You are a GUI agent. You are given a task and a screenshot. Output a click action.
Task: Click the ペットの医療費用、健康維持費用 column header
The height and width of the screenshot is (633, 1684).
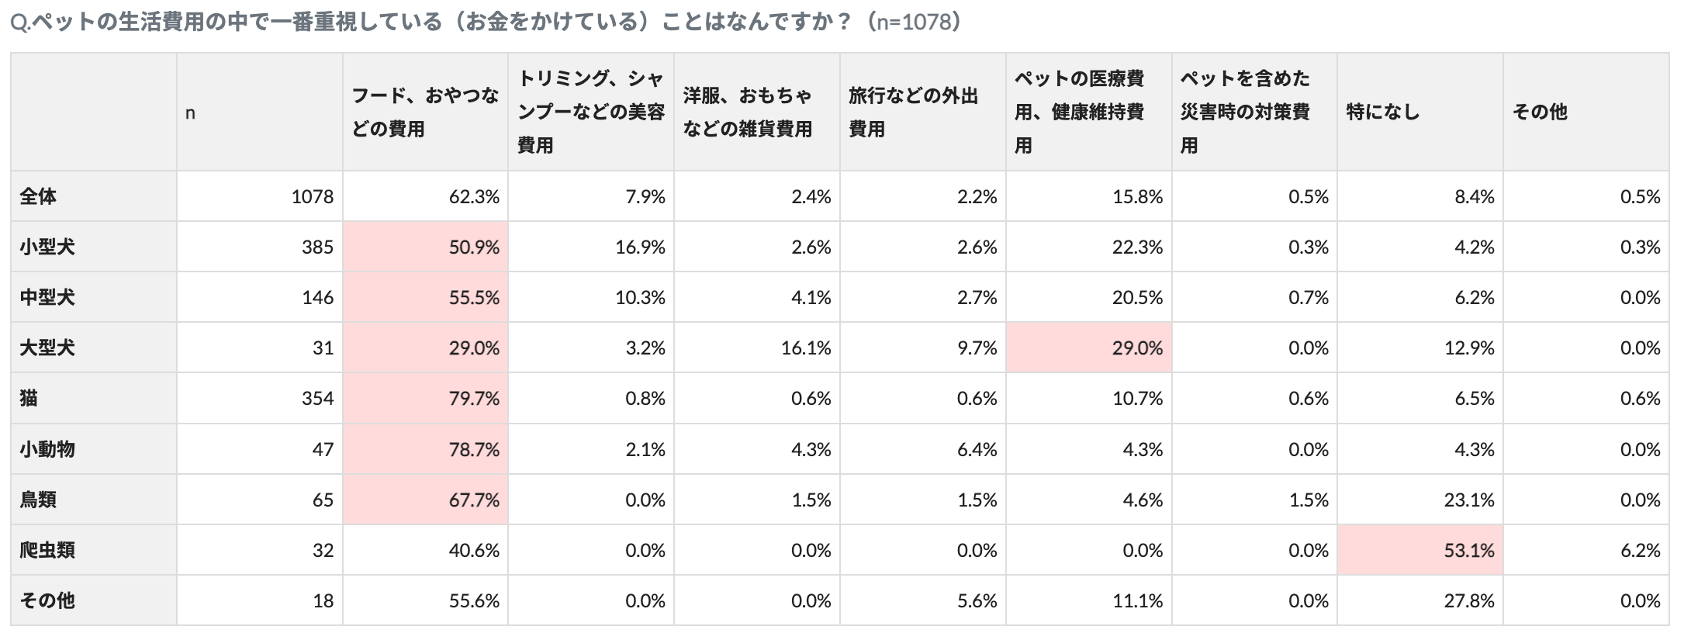click(1088, 112)
